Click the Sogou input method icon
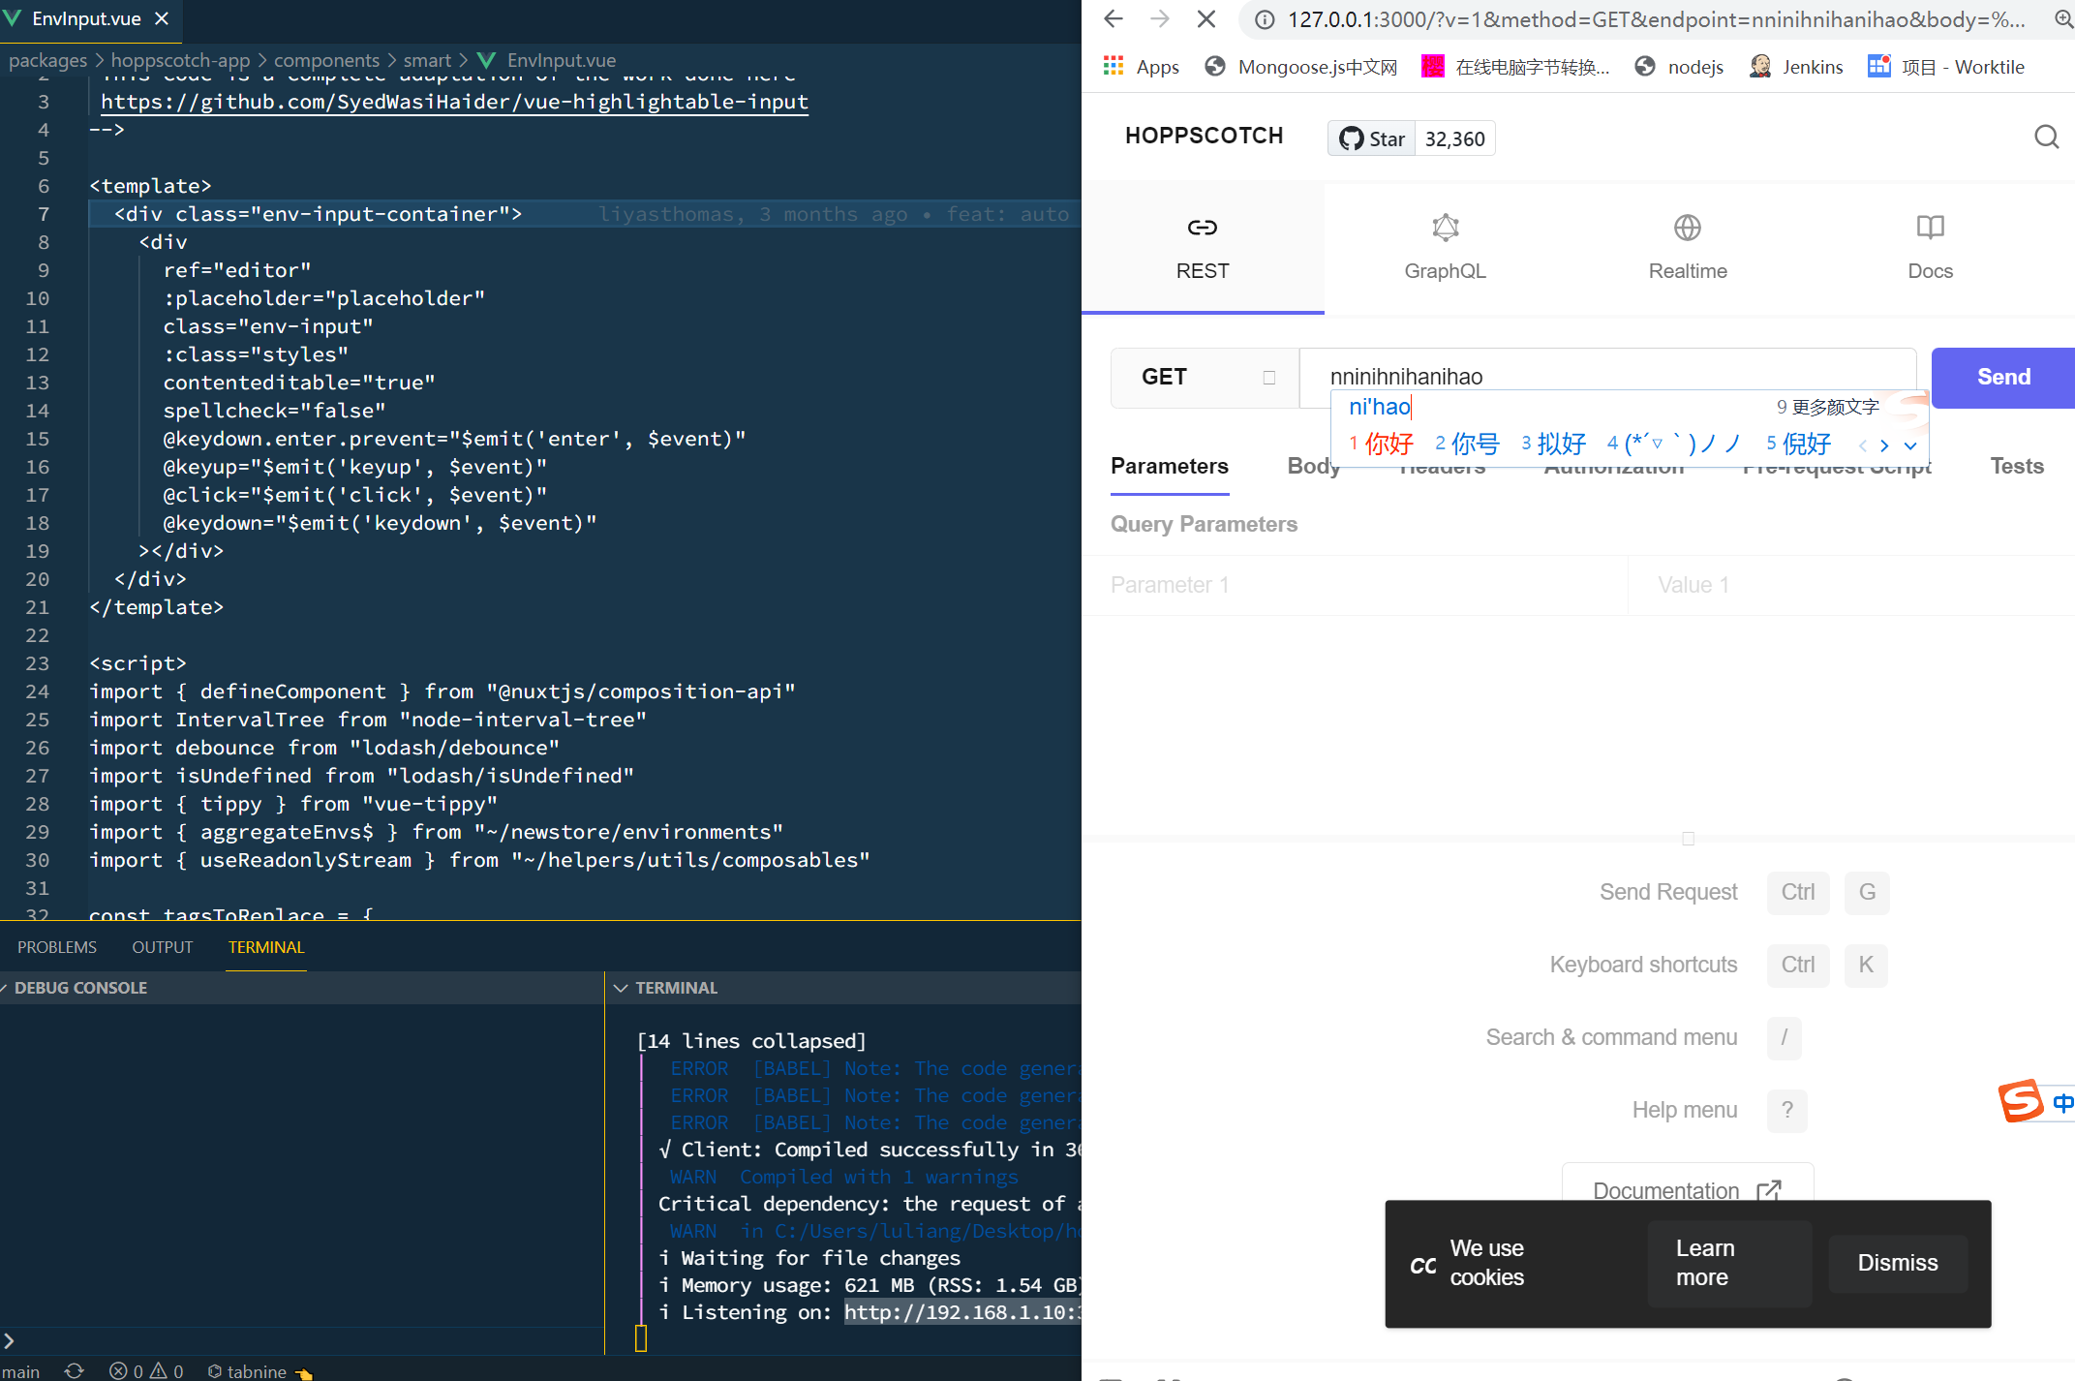Viewport: 2075px width, 1381px height. [2021, 1101]
